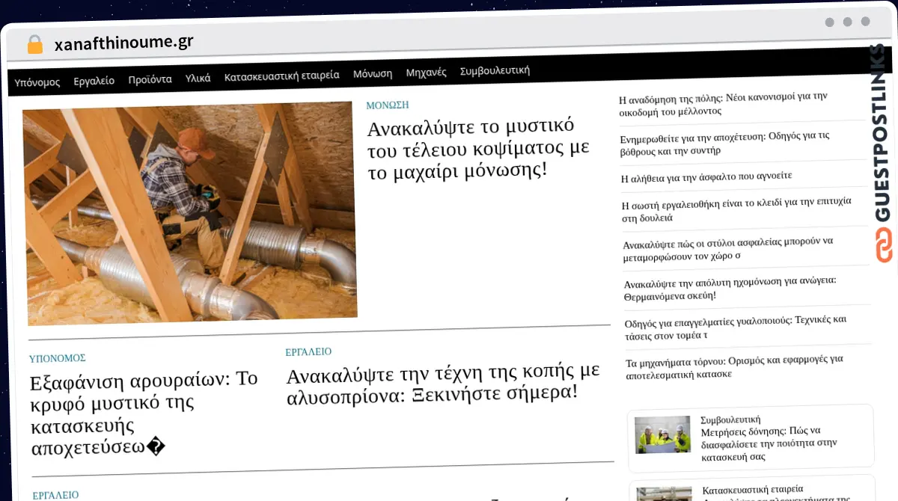Open the μαχαίρι μόνωσης headline article

pos(479,149)
